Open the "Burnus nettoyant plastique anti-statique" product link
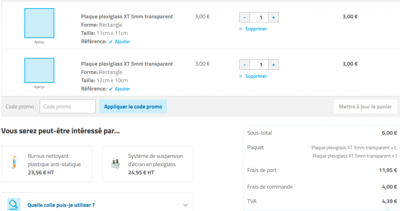Viewport: 400px width, 211px height. coord(54,160)
